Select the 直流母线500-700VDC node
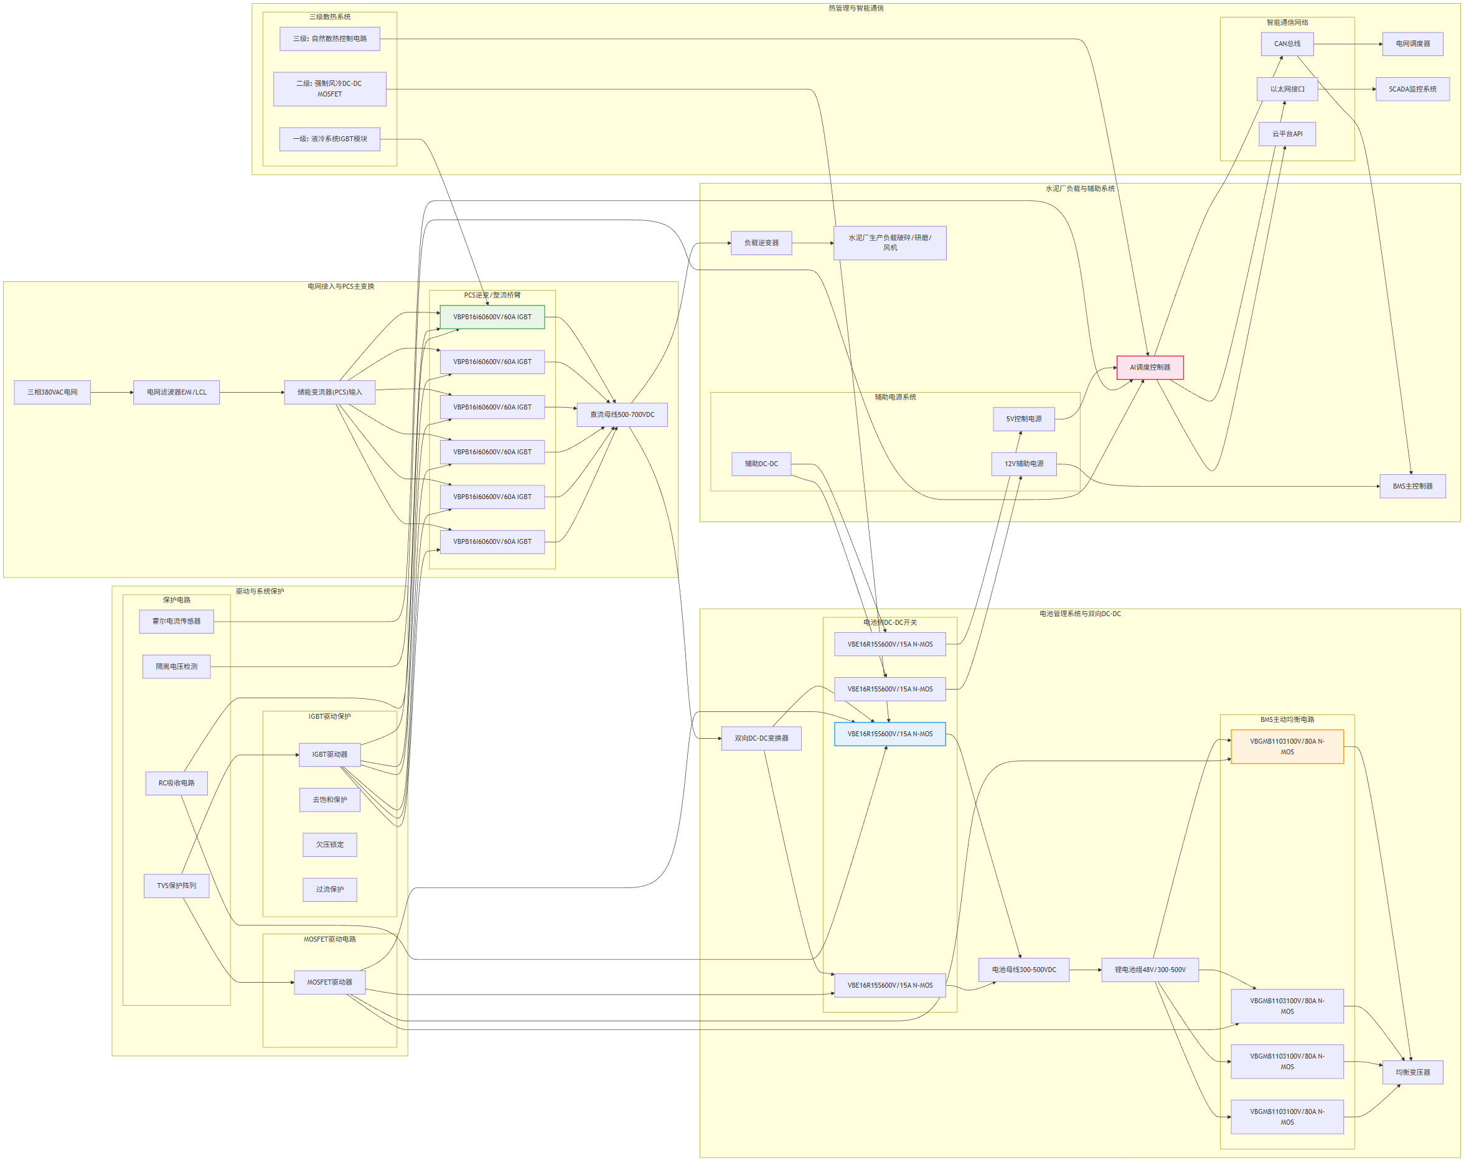Screen dimensions: 1474x1170 [621, 415]
